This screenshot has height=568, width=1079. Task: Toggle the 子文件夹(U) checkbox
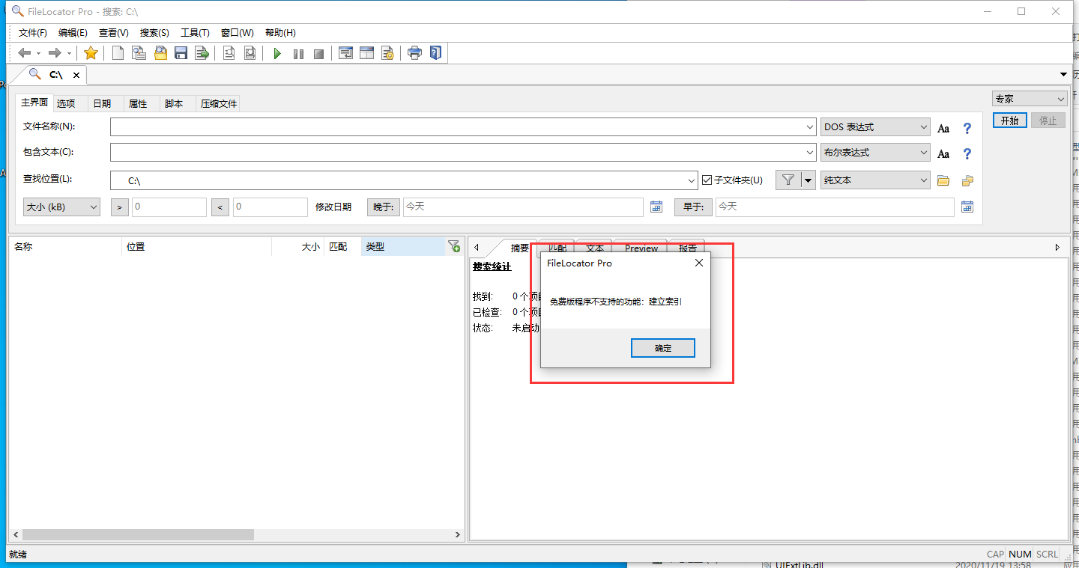pyautogui.click(x=707, y=180)
